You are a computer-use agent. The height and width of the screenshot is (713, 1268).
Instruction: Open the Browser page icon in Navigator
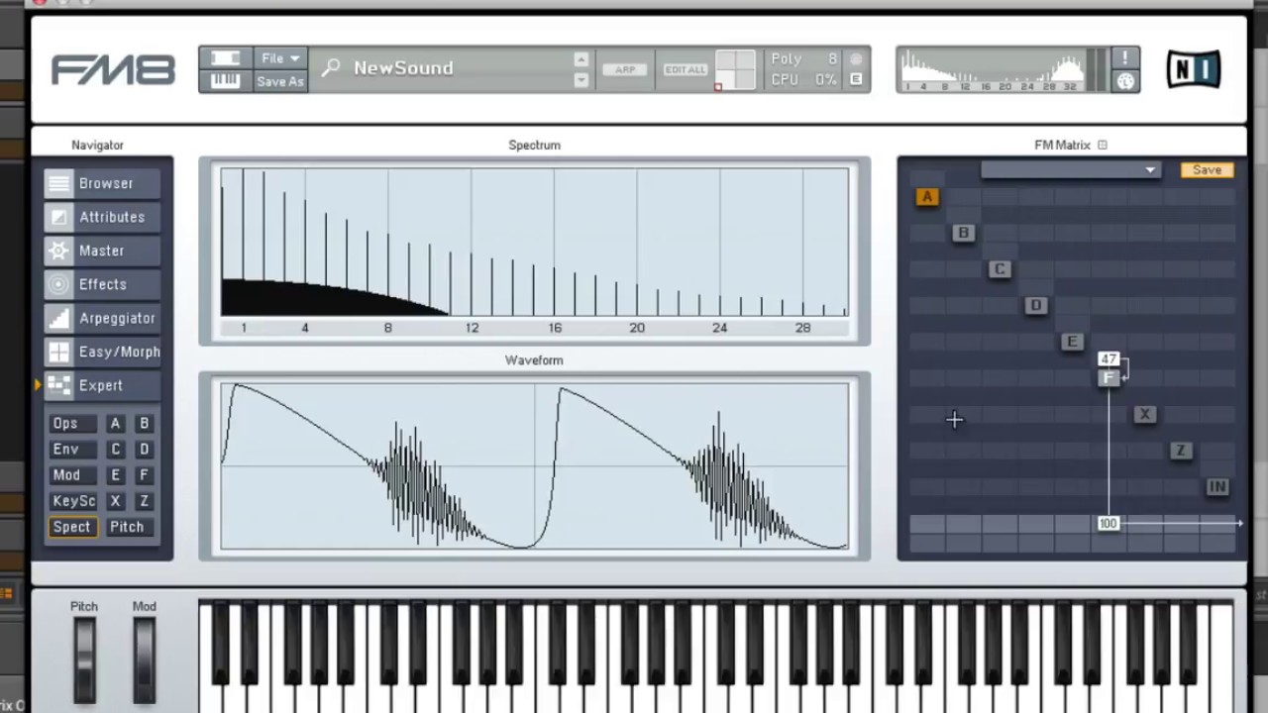[59, 183]
